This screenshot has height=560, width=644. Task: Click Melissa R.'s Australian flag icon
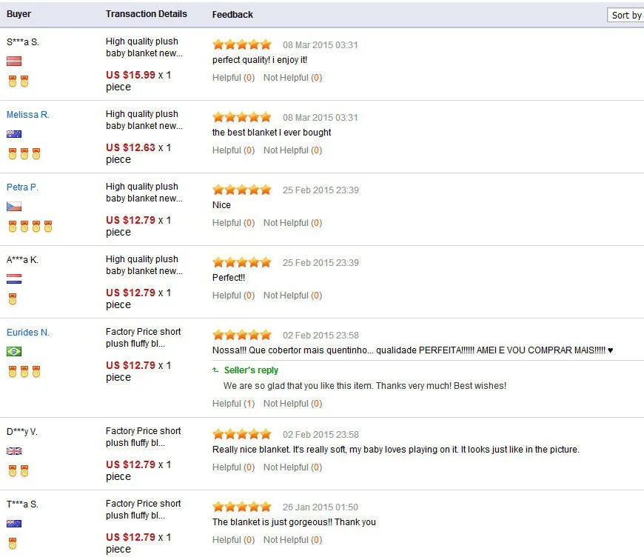point(14,134)
